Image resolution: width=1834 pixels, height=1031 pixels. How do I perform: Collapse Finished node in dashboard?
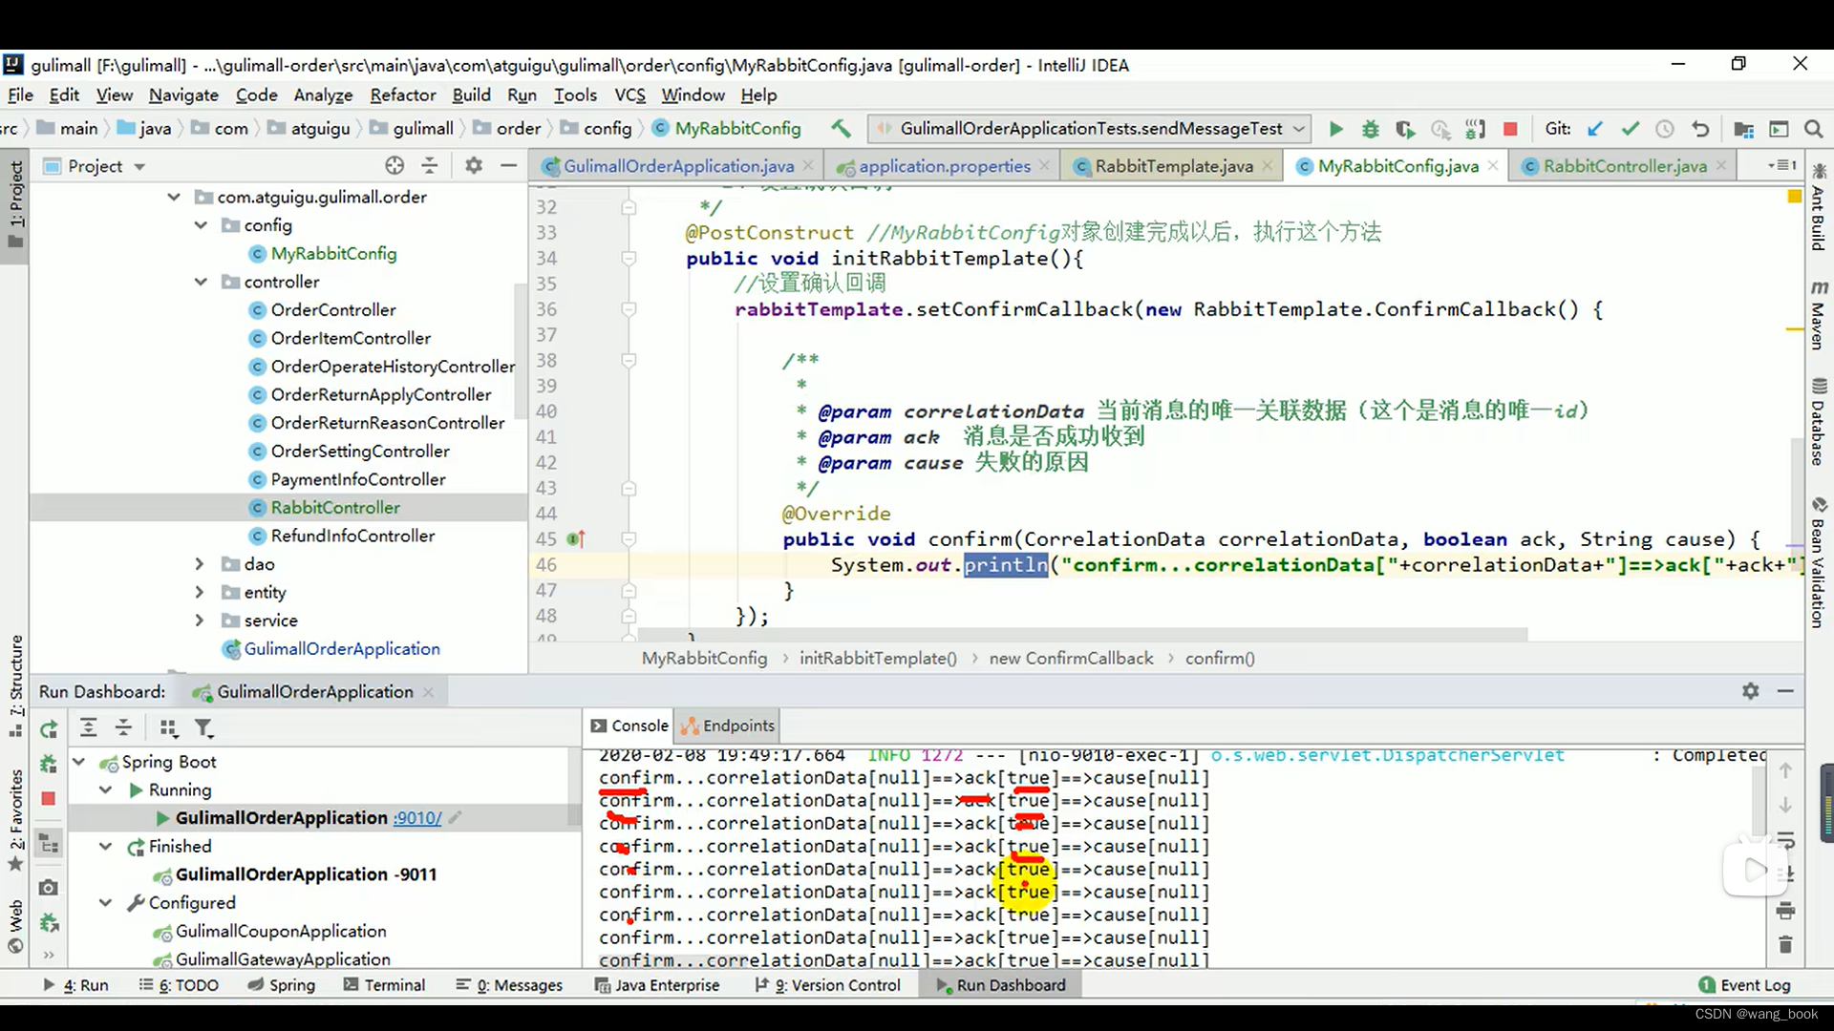tap(106, 847)
